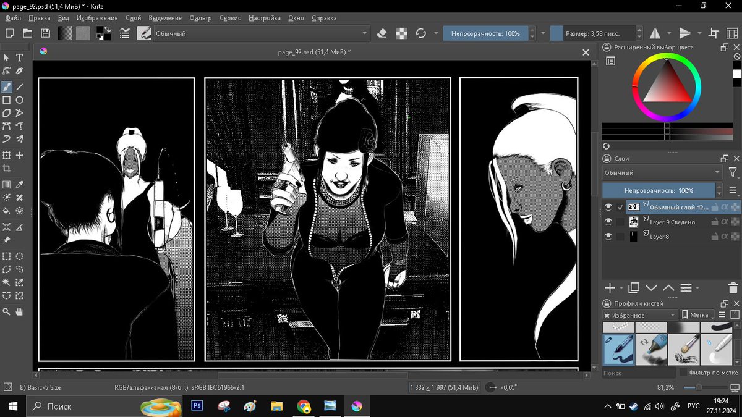Screen dimensions: 742x417
Task: Open the layer blend mode 'Обычный' dropdown
Action: pos(662,173)
